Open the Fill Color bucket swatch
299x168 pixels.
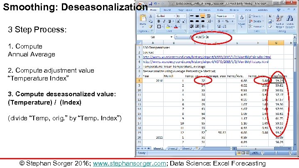[168, 27]
